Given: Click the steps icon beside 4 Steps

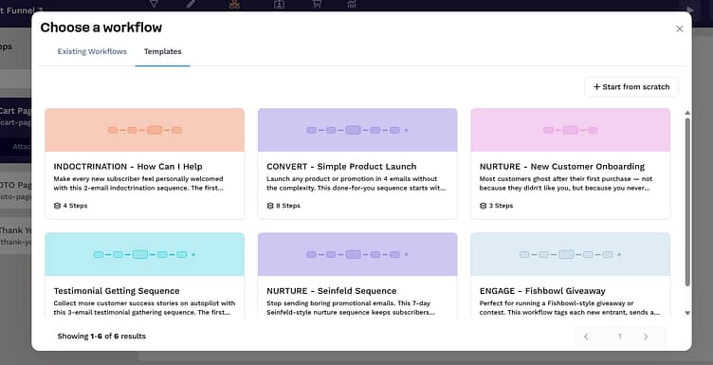Looking at the screenshot, I should click(x=57, y=206).
